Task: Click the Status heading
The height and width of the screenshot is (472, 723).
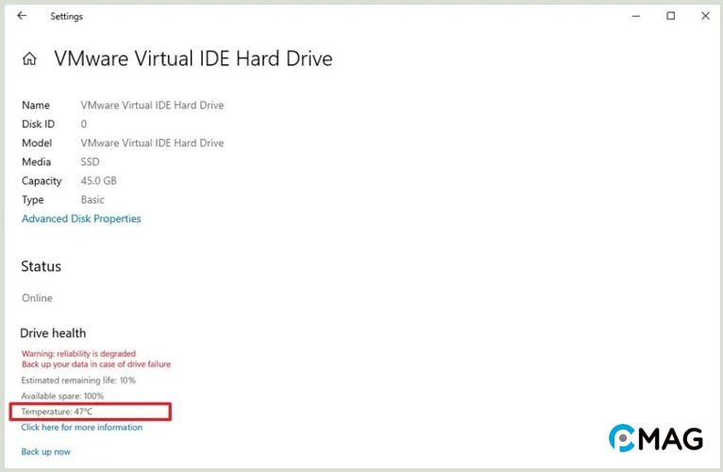Action: click(41, 266)
